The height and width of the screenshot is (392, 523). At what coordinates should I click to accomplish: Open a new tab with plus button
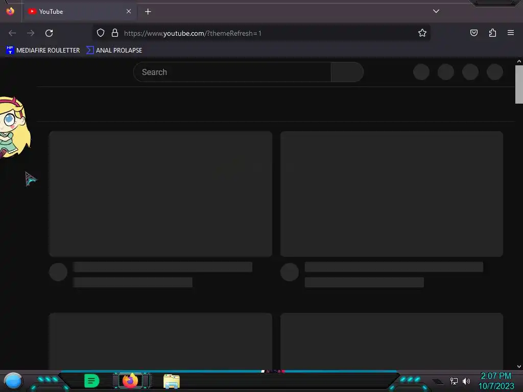point(148,12)
